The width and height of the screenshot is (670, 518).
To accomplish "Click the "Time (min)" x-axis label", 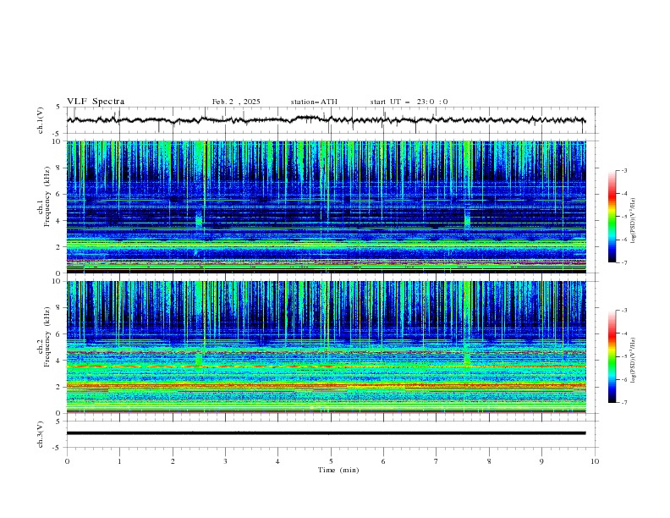I will click(338, 470).
